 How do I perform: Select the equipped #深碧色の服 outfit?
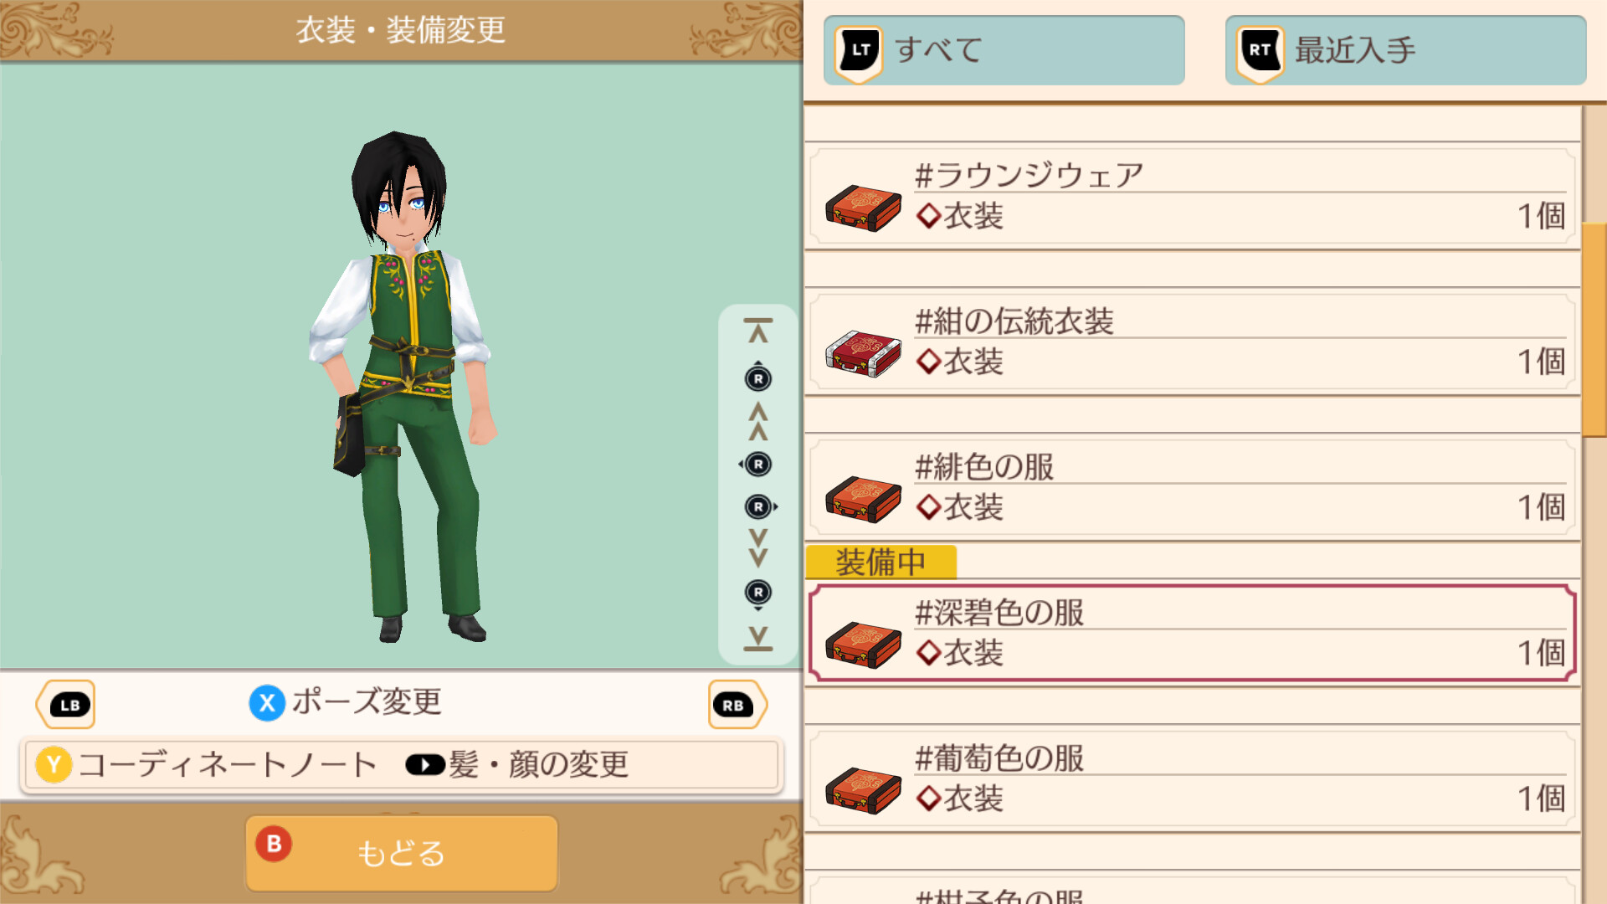[x=1192, y=634]
